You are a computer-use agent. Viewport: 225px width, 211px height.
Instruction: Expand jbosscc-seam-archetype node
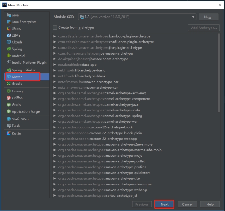click(x=54, y=59)
